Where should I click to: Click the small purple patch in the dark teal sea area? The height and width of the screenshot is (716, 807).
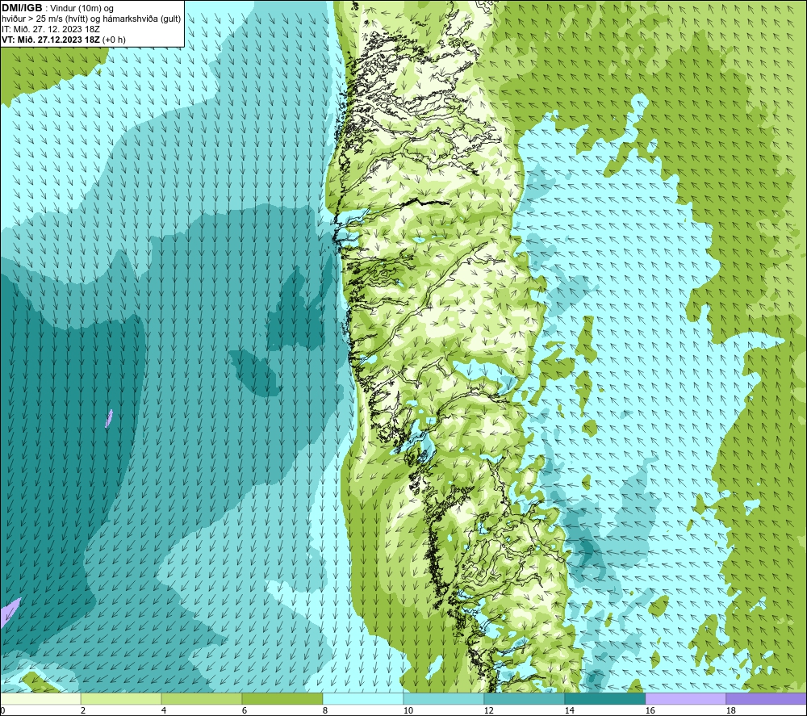point(109,418)
